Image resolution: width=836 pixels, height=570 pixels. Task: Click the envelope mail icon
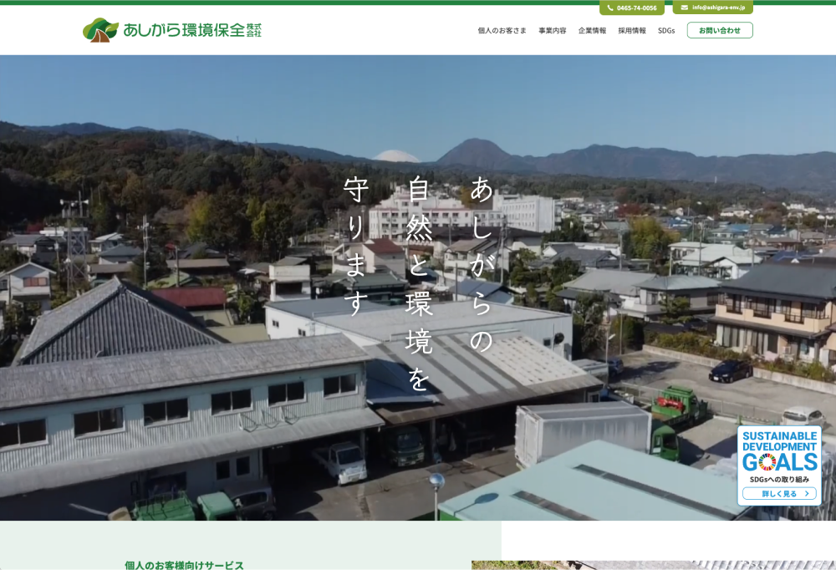click(685, 8)
